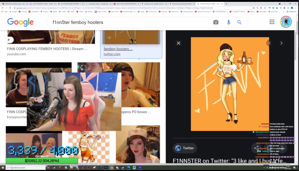Open a new browser tab
Viewport: 299px width, 171px height.
coord(226,4)
